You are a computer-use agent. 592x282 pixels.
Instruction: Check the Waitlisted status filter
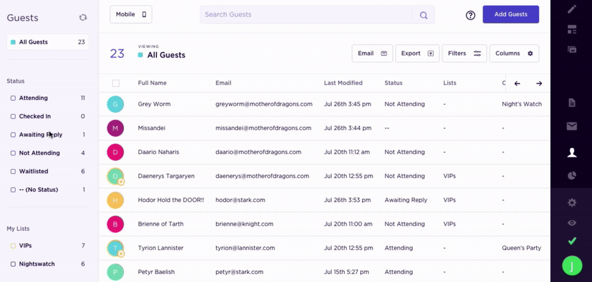pyautogui.click(x=14, y=172)
